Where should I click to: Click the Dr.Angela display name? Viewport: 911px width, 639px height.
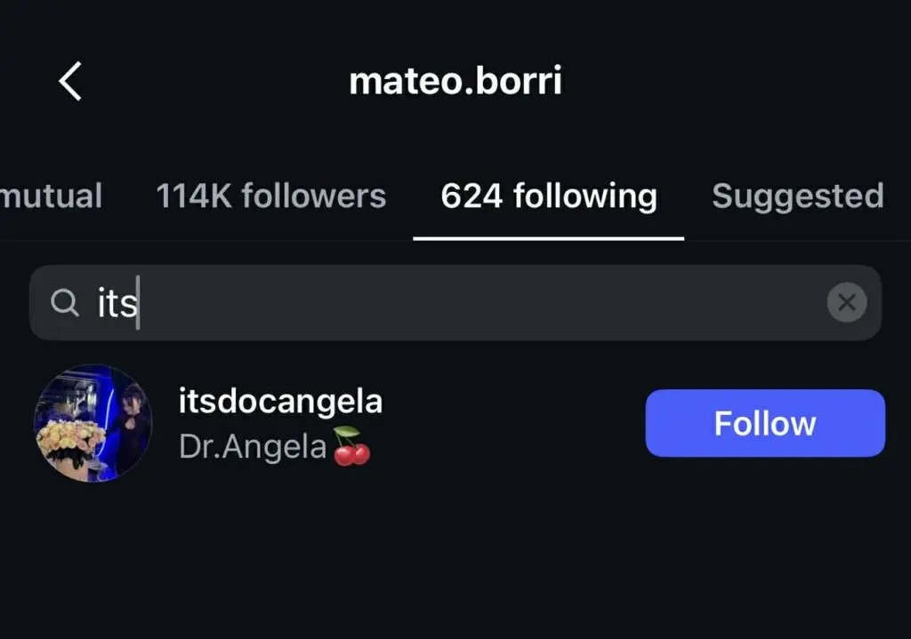coord(253,446)
